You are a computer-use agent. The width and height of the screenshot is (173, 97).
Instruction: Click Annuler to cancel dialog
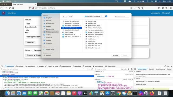pos(115,55)
